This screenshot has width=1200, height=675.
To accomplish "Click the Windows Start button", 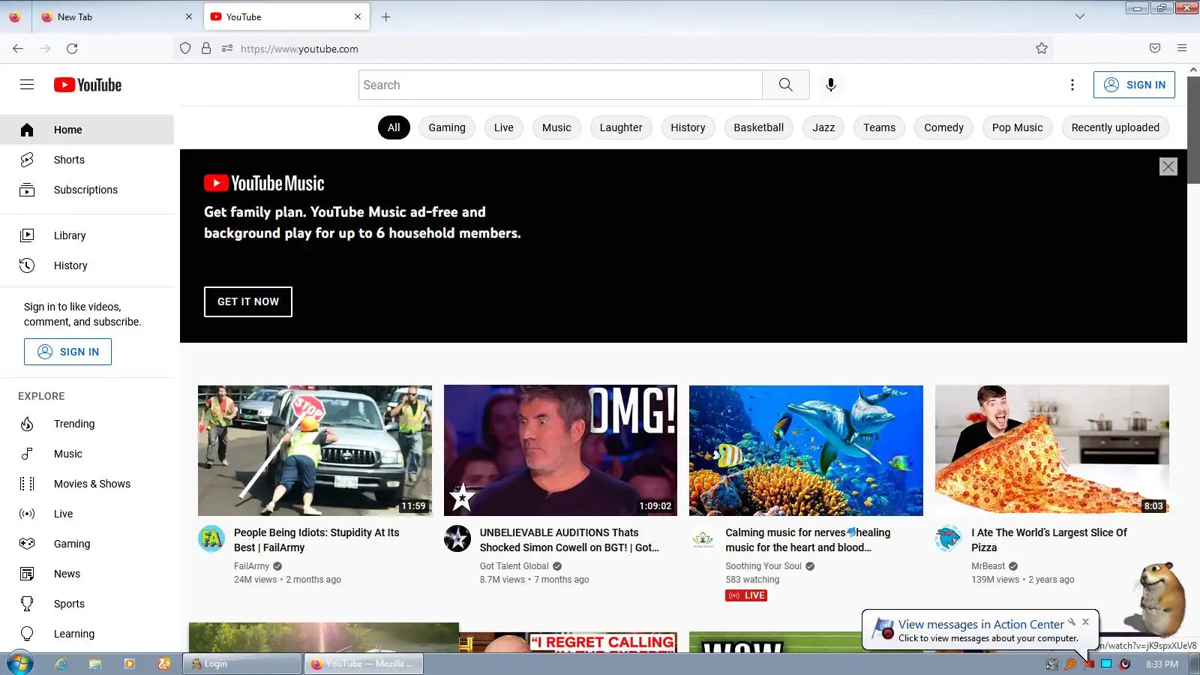I will [x=20, y=664].
